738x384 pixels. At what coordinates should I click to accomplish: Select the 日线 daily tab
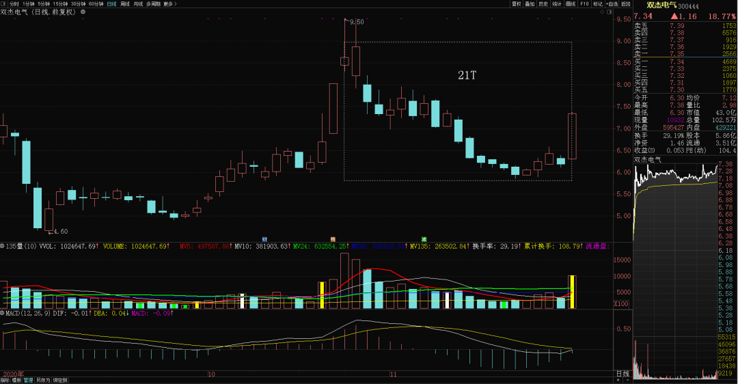(x=111, y=4)
